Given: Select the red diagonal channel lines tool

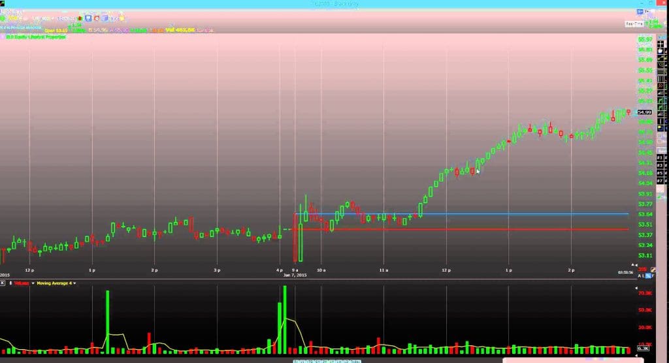Looking at the screenshot, I should pos(661,86).
